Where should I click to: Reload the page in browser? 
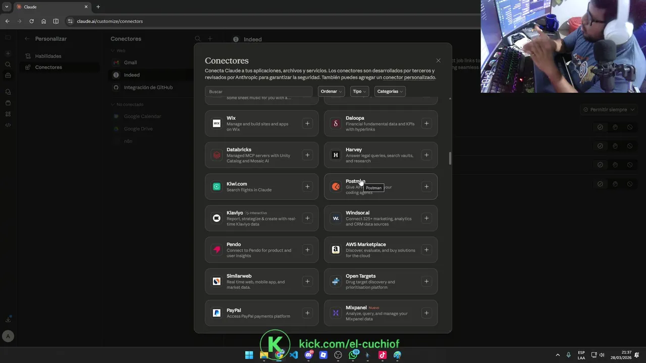[x=31, y=21]
